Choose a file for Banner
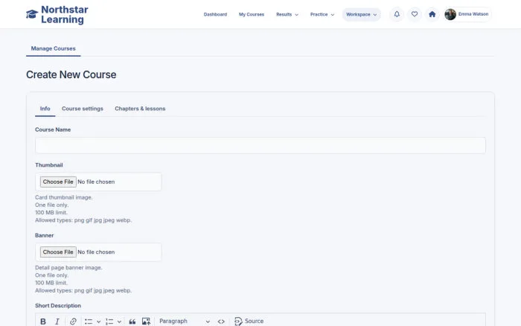The width and height of the screenshot is (521, 326). click(x=58, y=252)
